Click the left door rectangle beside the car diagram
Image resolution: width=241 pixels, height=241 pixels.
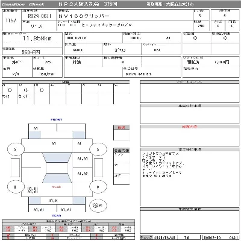[x=15, y=167]
